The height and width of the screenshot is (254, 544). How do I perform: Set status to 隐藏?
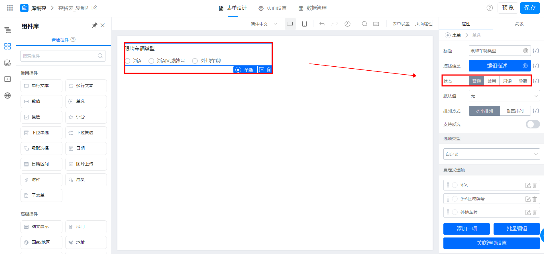coord(523,81)
